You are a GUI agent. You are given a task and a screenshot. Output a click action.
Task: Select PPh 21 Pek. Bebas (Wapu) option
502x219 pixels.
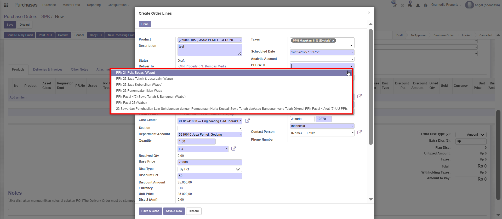[x=232, y=73]
